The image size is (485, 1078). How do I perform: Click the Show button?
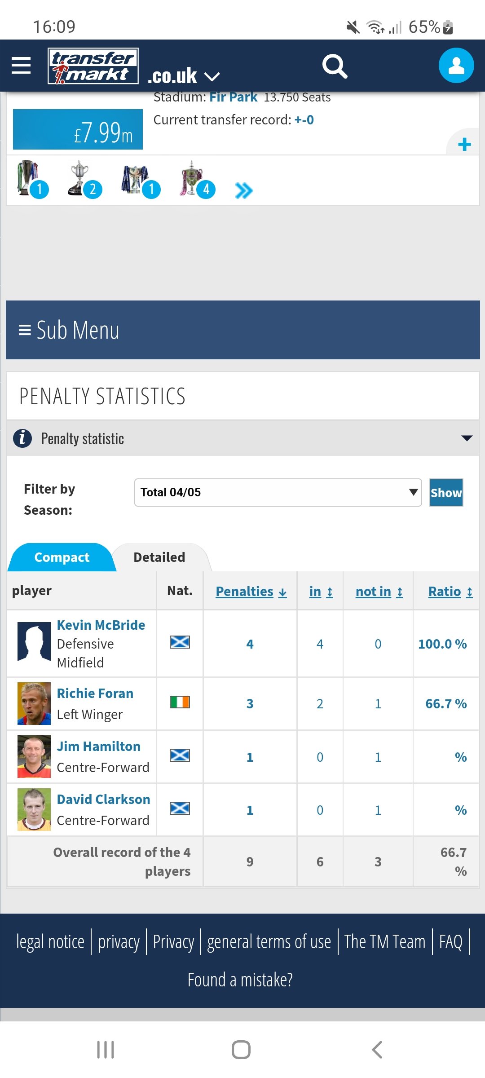pyautogui.click(x=446, y=493)
